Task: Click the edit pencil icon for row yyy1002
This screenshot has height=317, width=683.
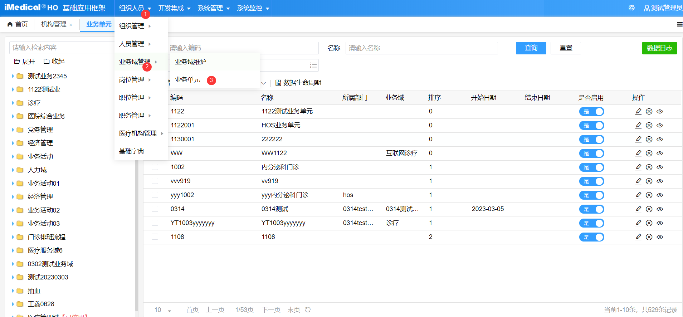Action: pos(638,195)
